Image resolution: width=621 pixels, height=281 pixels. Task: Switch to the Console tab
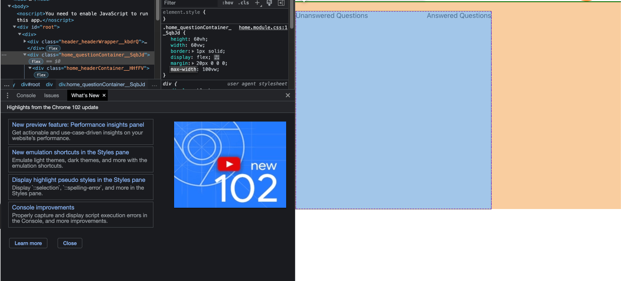click(26, 95)
